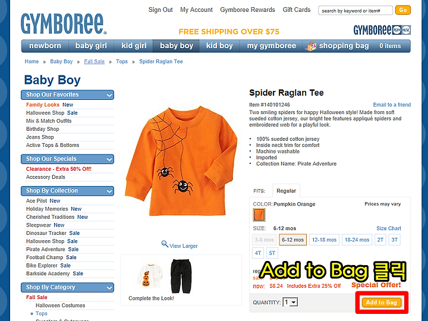Switch to the Regular fits tab
The image size is (428, 321).
(x=286, y=191)
